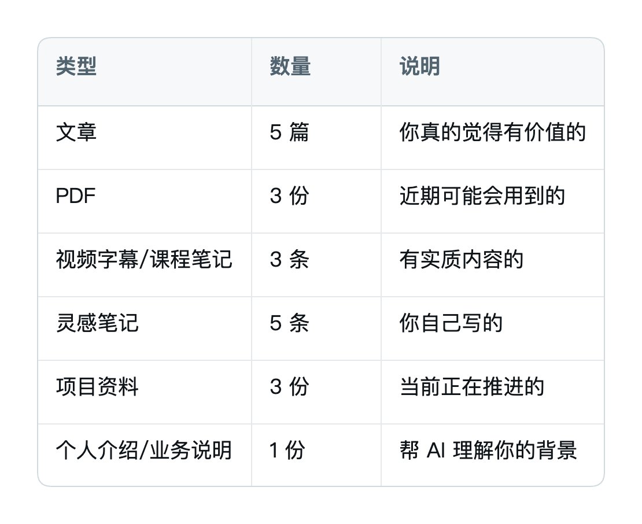The height and width of the screenshot is (524, 642).
Task: Select the 3 条 quantity cell
Action: click(316, 265)
